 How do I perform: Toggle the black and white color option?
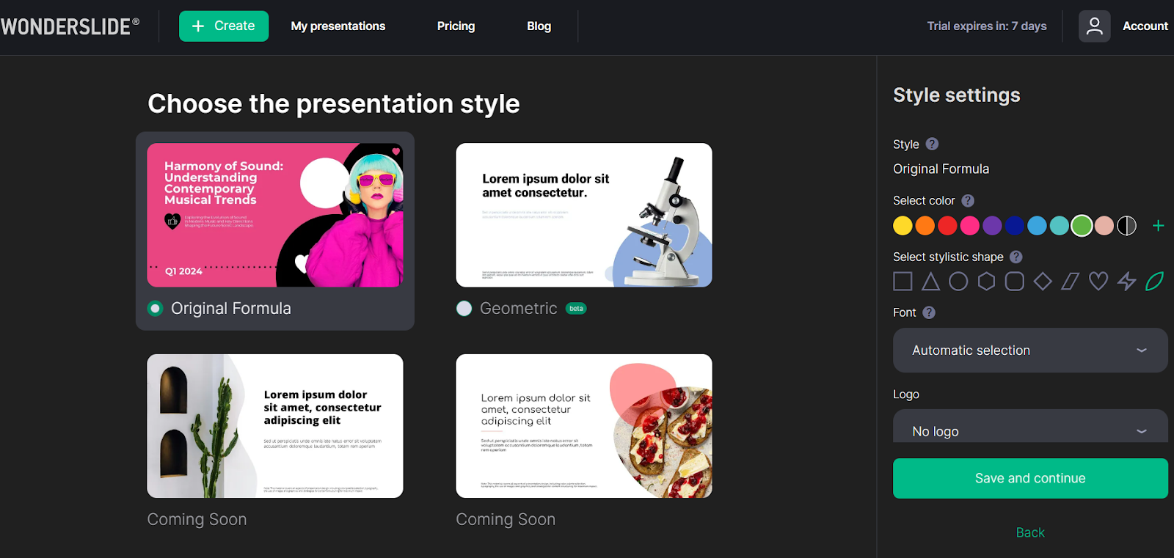(1126, 226)
